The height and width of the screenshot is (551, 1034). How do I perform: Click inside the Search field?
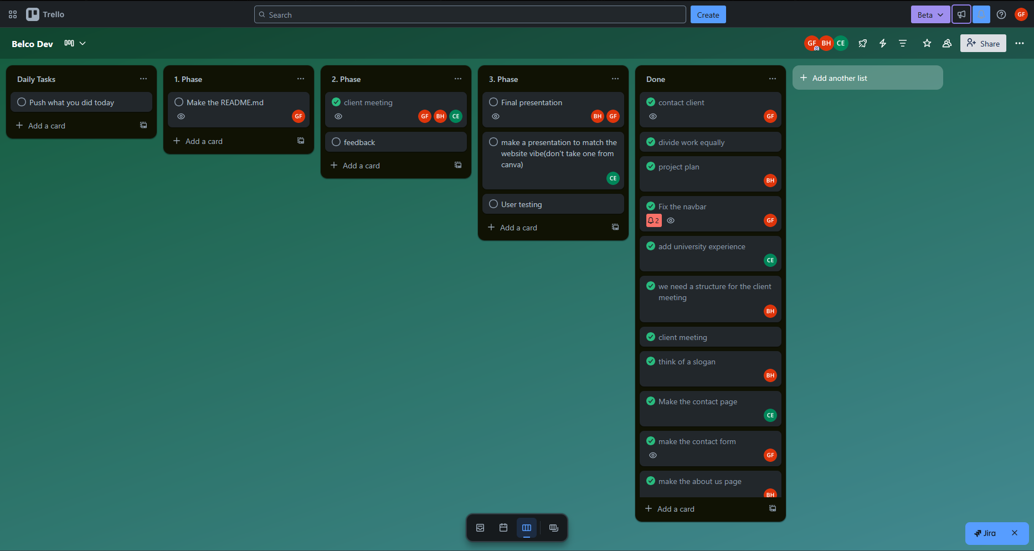pos(470,14)
